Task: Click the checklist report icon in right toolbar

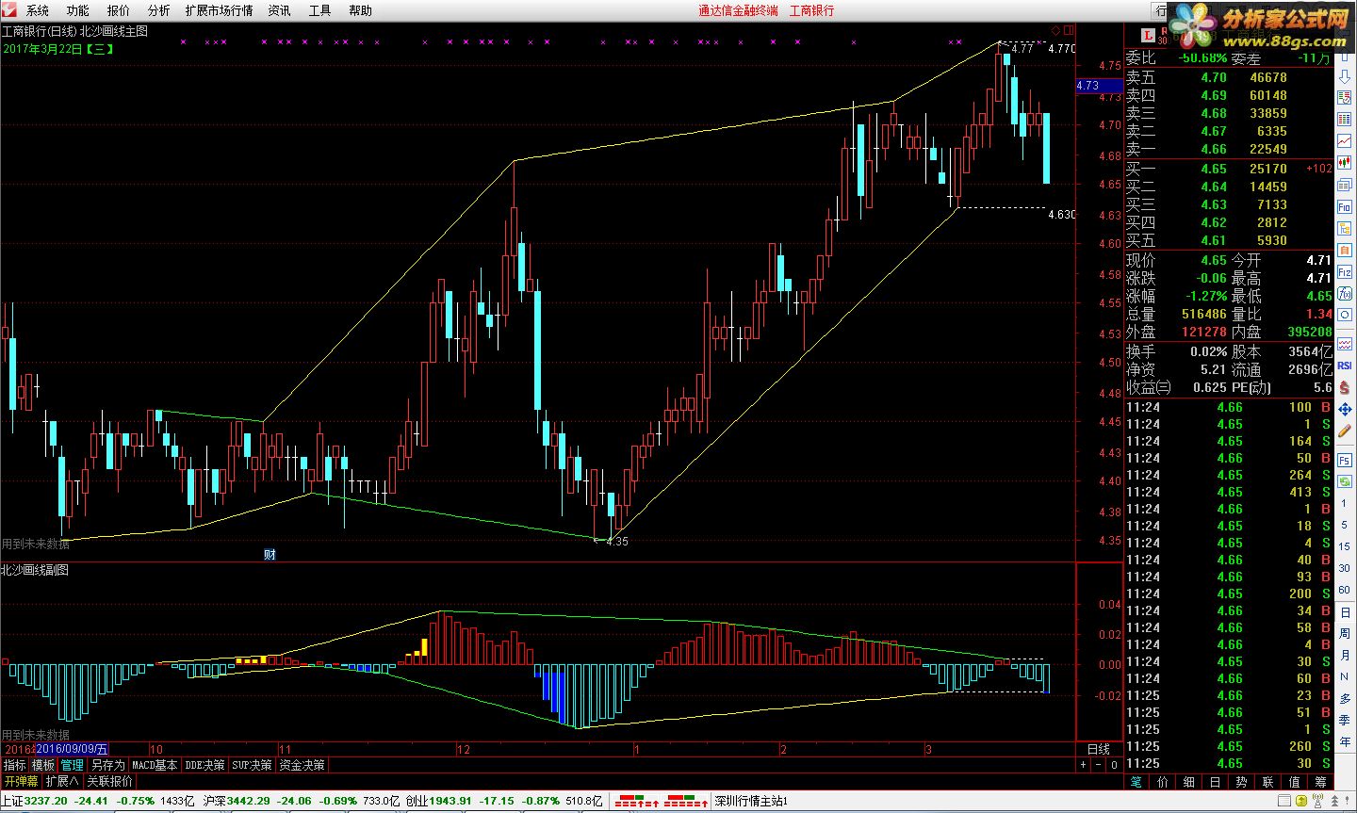Action: (x=1345, y=97)
